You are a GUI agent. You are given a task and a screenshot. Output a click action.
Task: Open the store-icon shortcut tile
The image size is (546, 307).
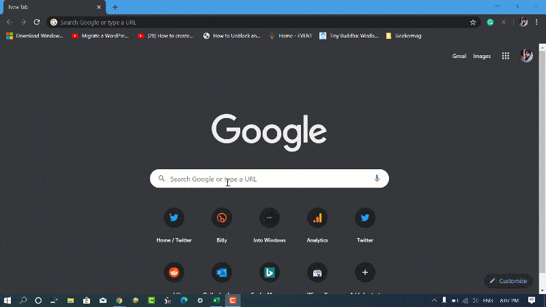pos(317,272)
